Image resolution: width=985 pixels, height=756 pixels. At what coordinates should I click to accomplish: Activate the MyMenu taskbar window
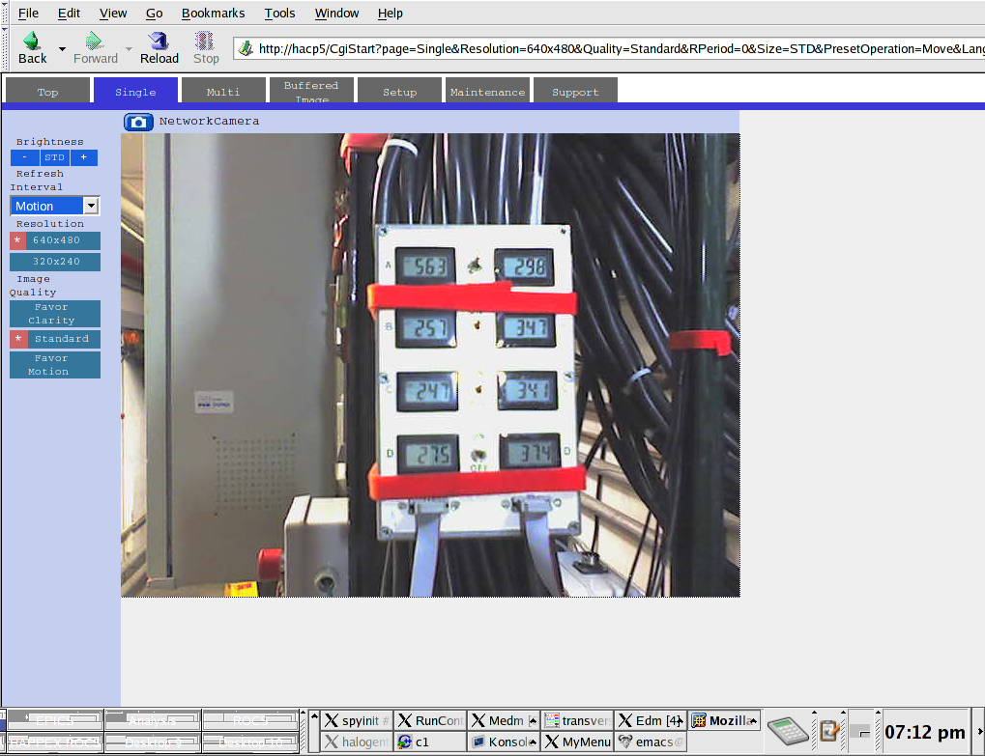(577, 742)
